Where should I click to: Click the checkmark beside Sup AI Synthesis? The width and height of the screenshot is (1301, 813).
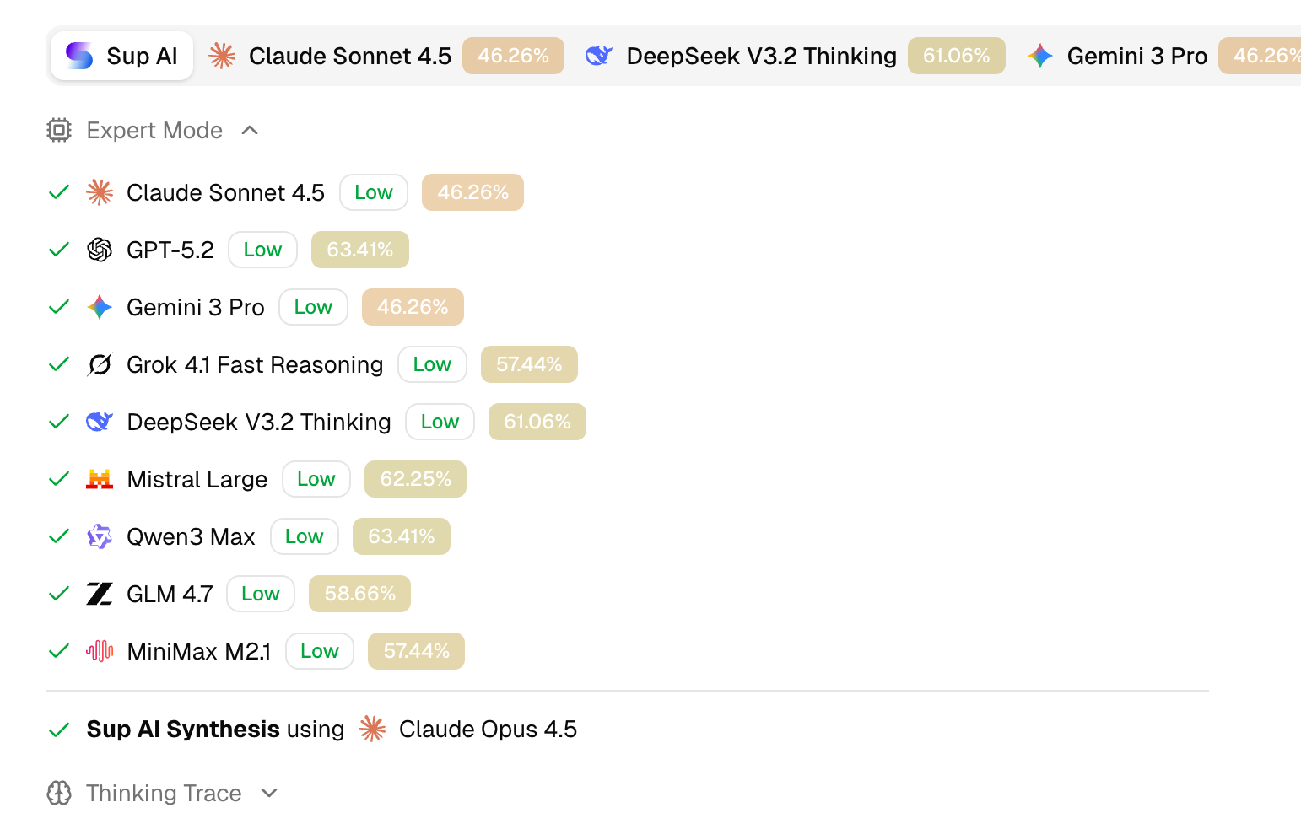59,730
